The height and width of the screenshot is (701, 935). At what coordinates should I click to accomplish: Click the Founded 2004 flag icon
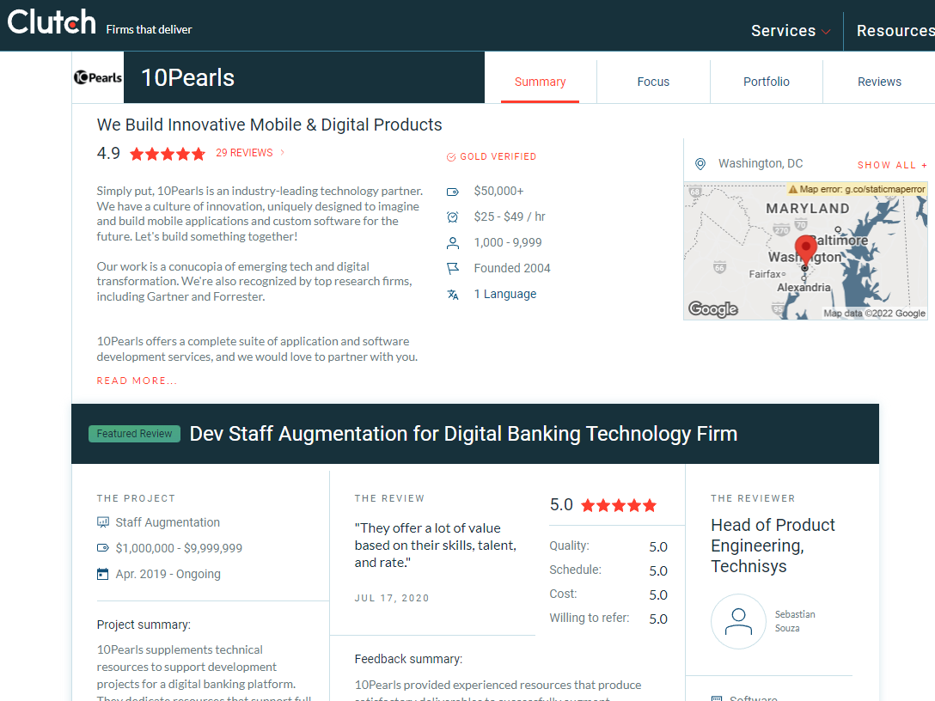tap(453, 268)
